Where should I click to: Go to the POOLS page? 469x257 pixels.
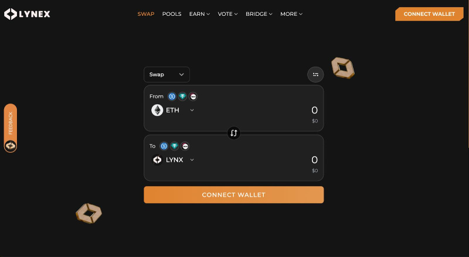(x=172, y=14)
